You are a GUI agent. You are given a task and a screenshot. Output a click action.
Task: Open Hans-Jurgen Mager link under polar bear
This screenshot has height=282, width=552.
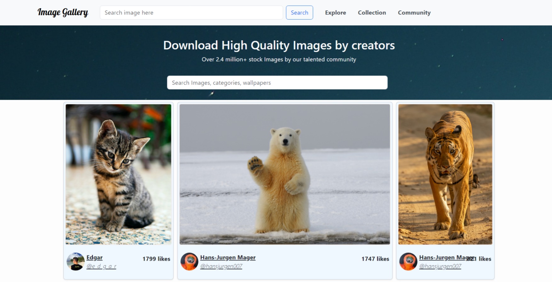(228, 257)
